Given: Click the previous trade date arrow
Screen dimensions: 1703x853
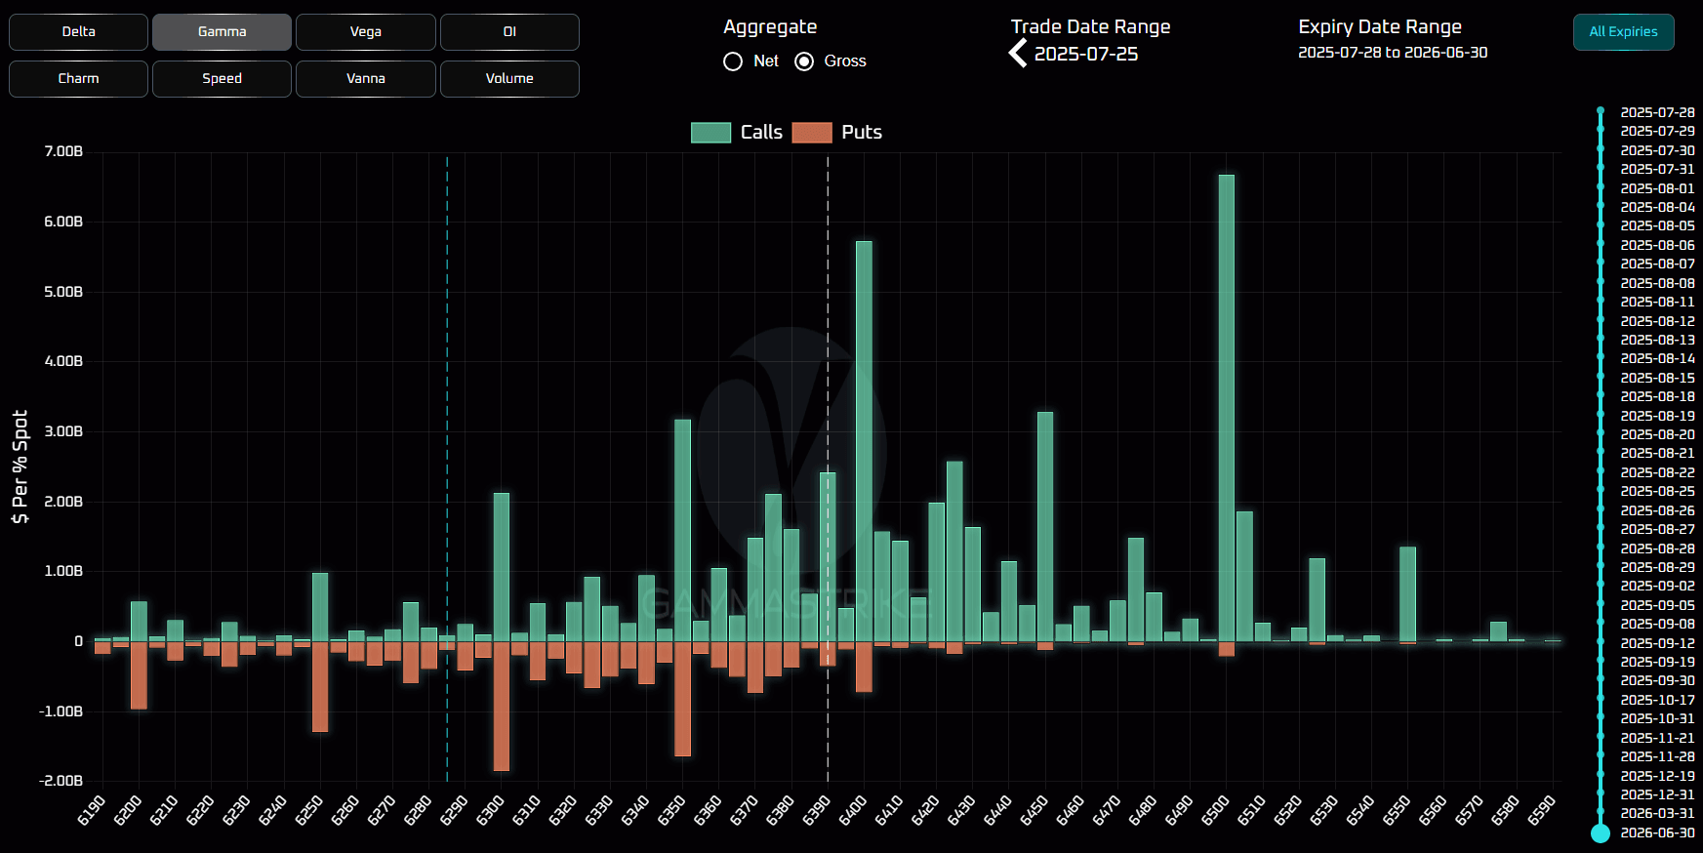Looking at the screenshot, I should 1018,53.
